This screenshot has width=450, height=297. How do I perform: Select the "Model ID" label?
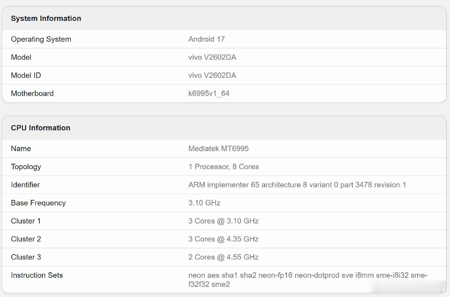(x=26, y=75)
